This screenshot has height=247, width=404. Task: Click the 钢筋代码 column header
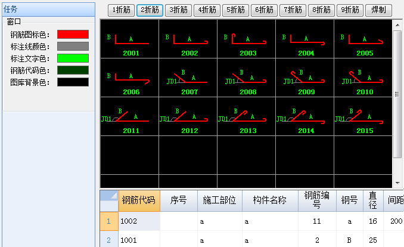pos(139,200)
